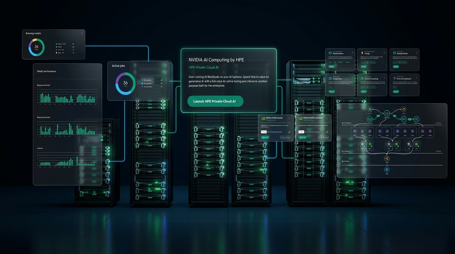This screenshot has width=455, height=254.
Task: Click the yellow legend dot in Running models
Action: (x=57, y=53)
